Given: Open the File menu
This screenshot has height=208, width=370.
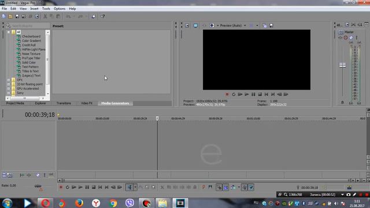Looking at the screenshot, I should tap(4, 9).
